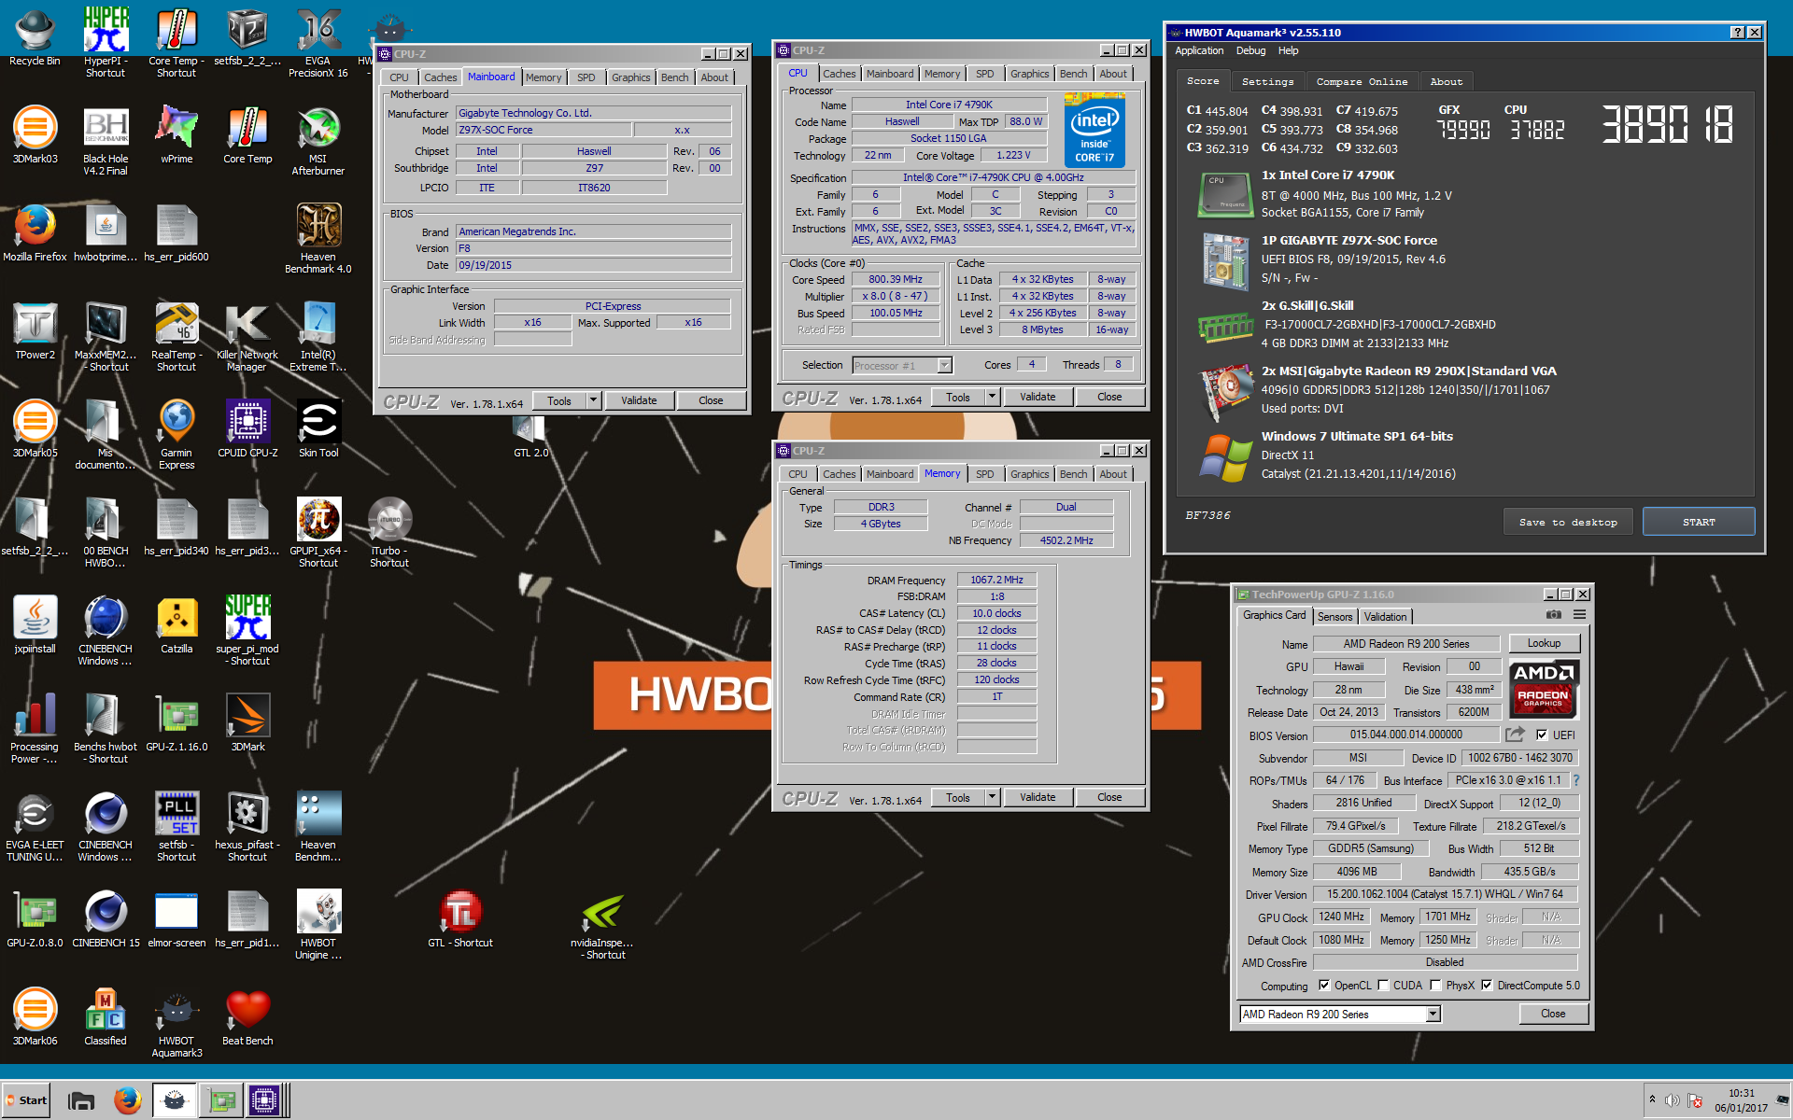Click Validate in Memory CPU-Z window
Viewport: 1793px width, 1120px height.
1038,797
